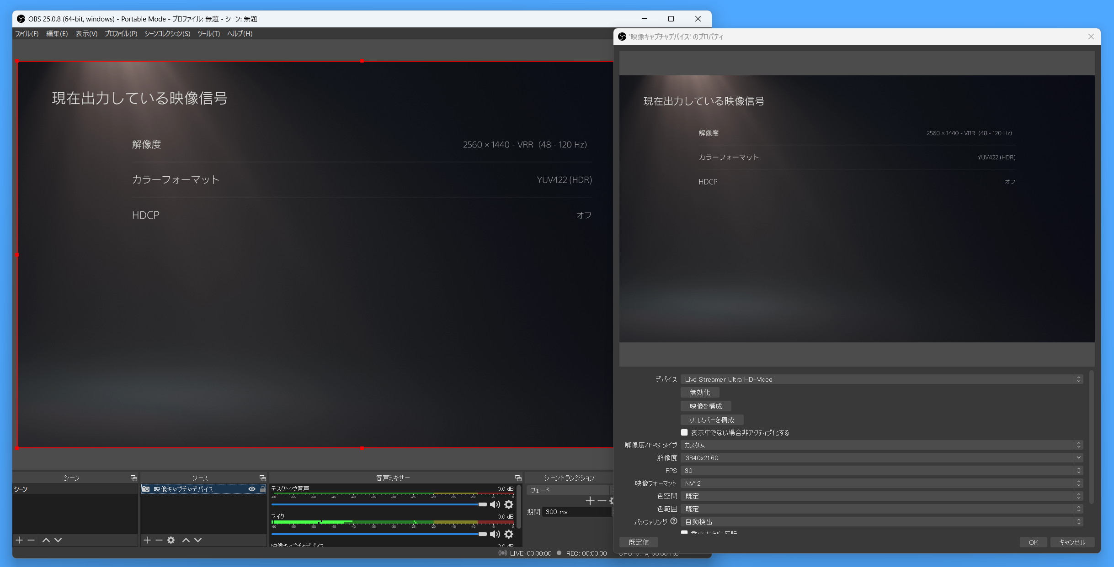Enable 表示中でない場合非アクティブ化する checkbox
The width and height of the screenshot is (1114, 567).
click(684, 432)
